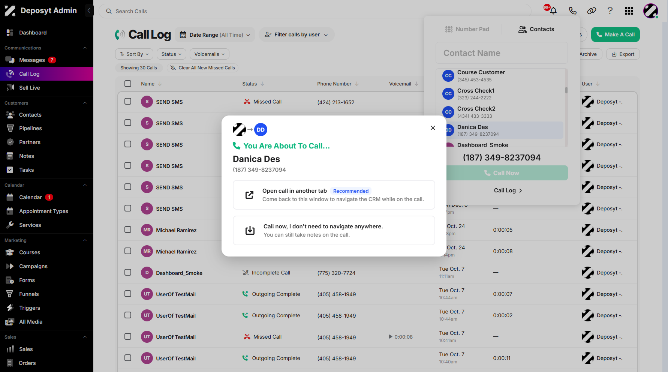
Task: Check the last UserOf TestMail row checkbox
Action: (128, 358)
